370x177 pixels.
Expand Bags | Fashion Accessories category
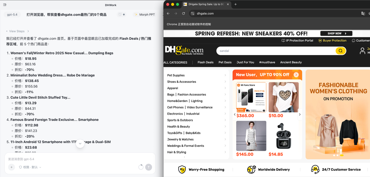coord(197,94)
